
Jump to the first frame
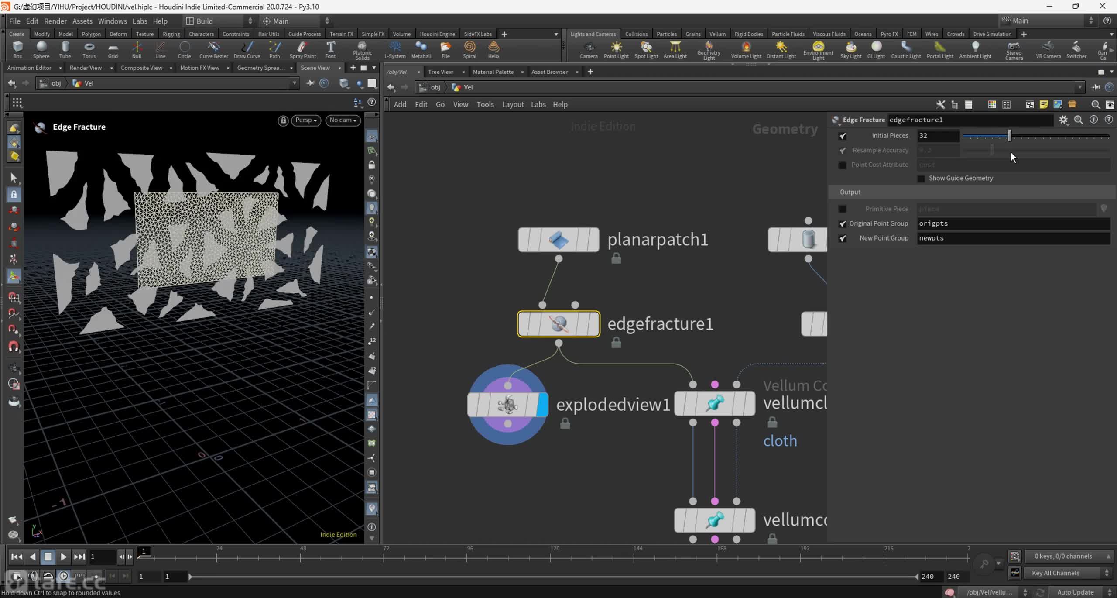coord(17,557)
